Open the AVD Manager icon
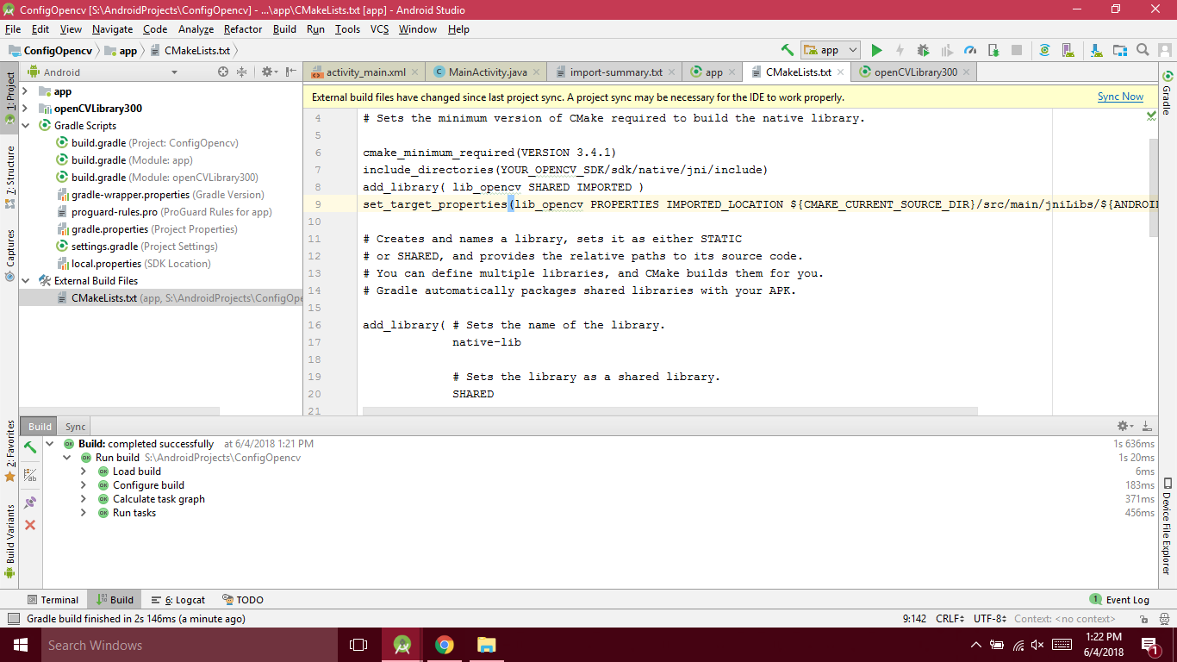1177x662 pixels. pyautogui.click(x=1067, y=51)
